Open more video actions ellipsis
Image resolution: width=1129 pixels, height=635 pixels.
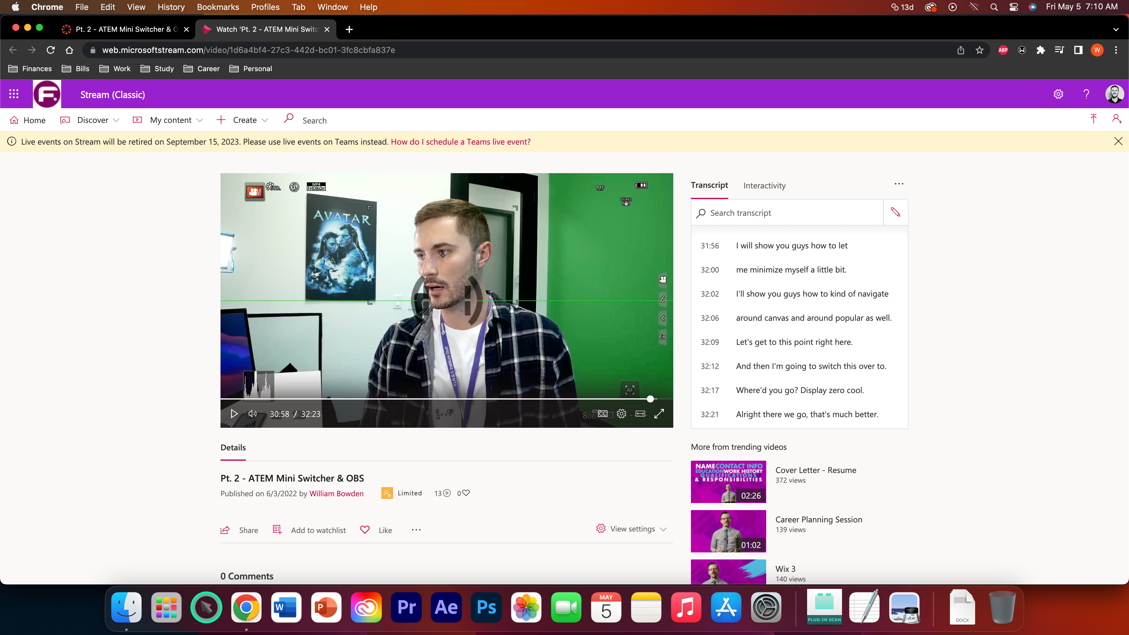pyautogui.click(x=416, y=530)
